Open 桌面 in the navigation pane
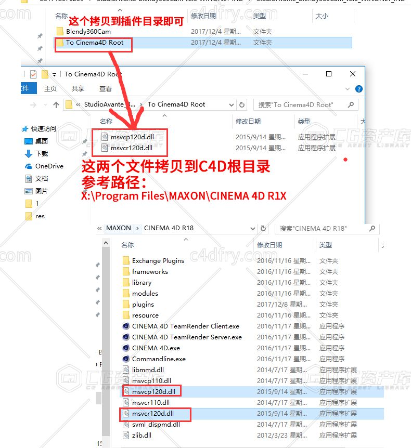 36,141
